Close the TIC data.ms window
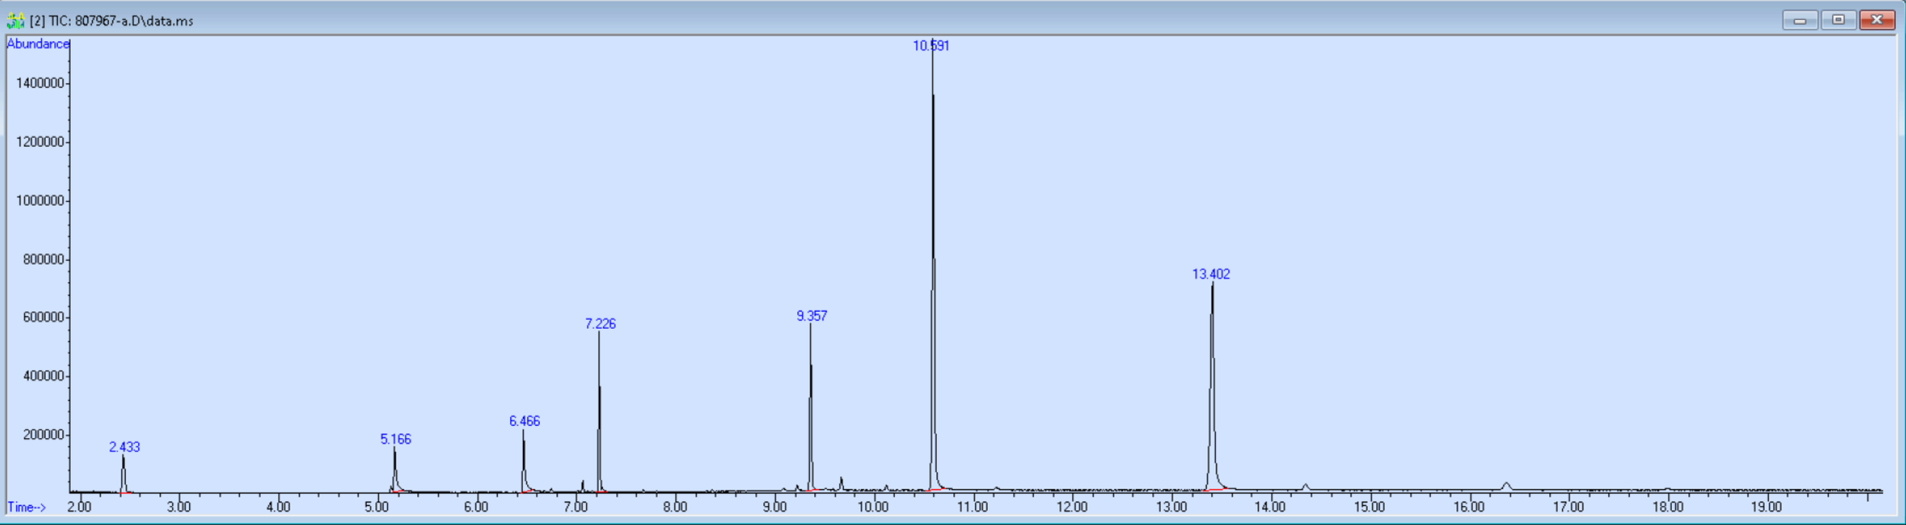 [x=1877, y=20]
